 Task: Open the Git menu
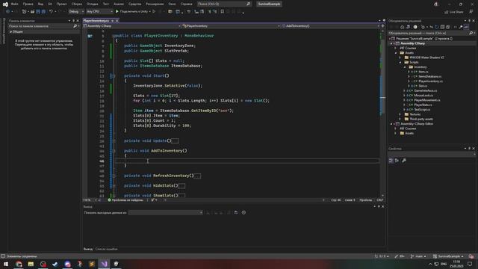point(50,4)
